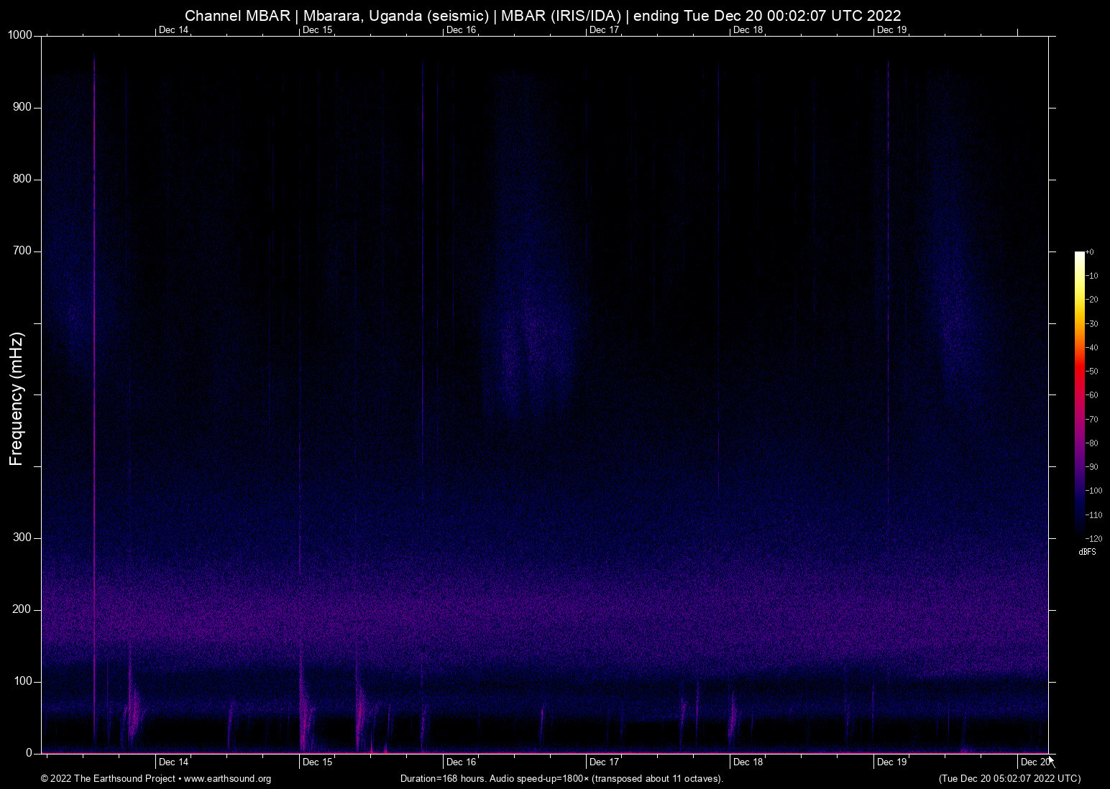Screen dimensions: 1110x789
Task: Click the bottom-right UTC timestamp text
Action: click(x=1009, y=779)
